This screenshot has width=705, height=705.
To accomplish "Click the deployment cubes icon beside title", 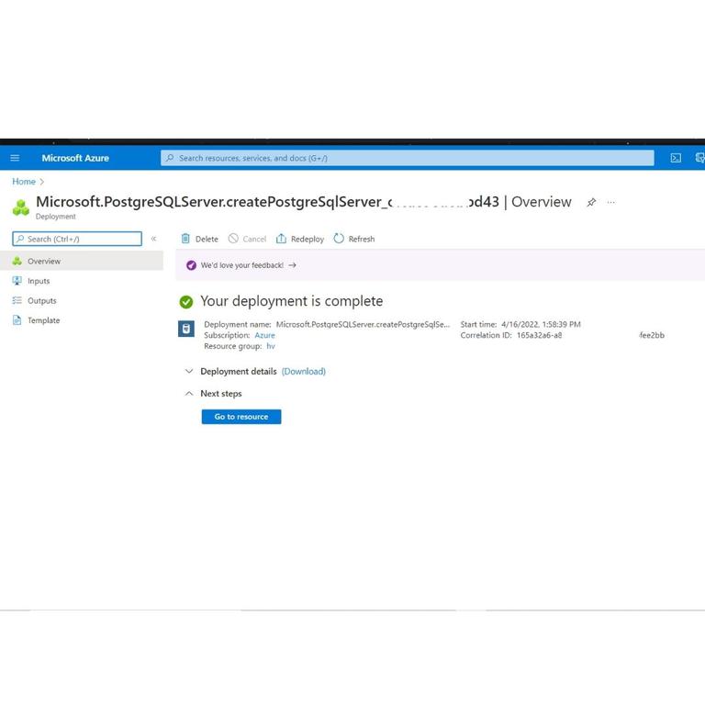I will (21, 207).
